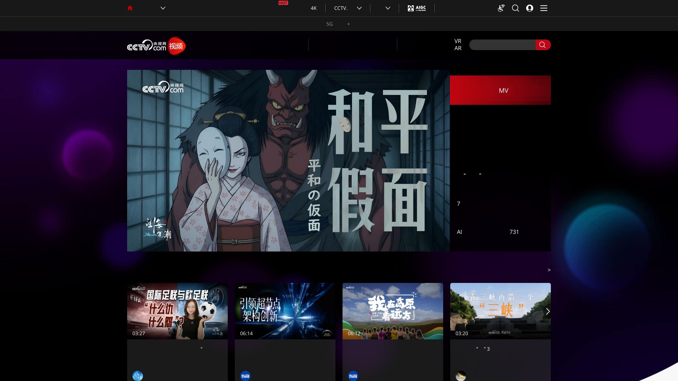The image size is (678, 381).
Task: Open the main banner with the red demon
Action: [288, 161]
